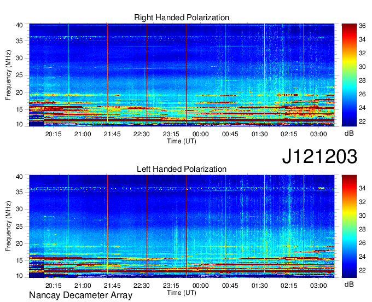Select the large "J121203" identifier label
This screenshot has width=372, height=302.
click(x=319, y=156)
